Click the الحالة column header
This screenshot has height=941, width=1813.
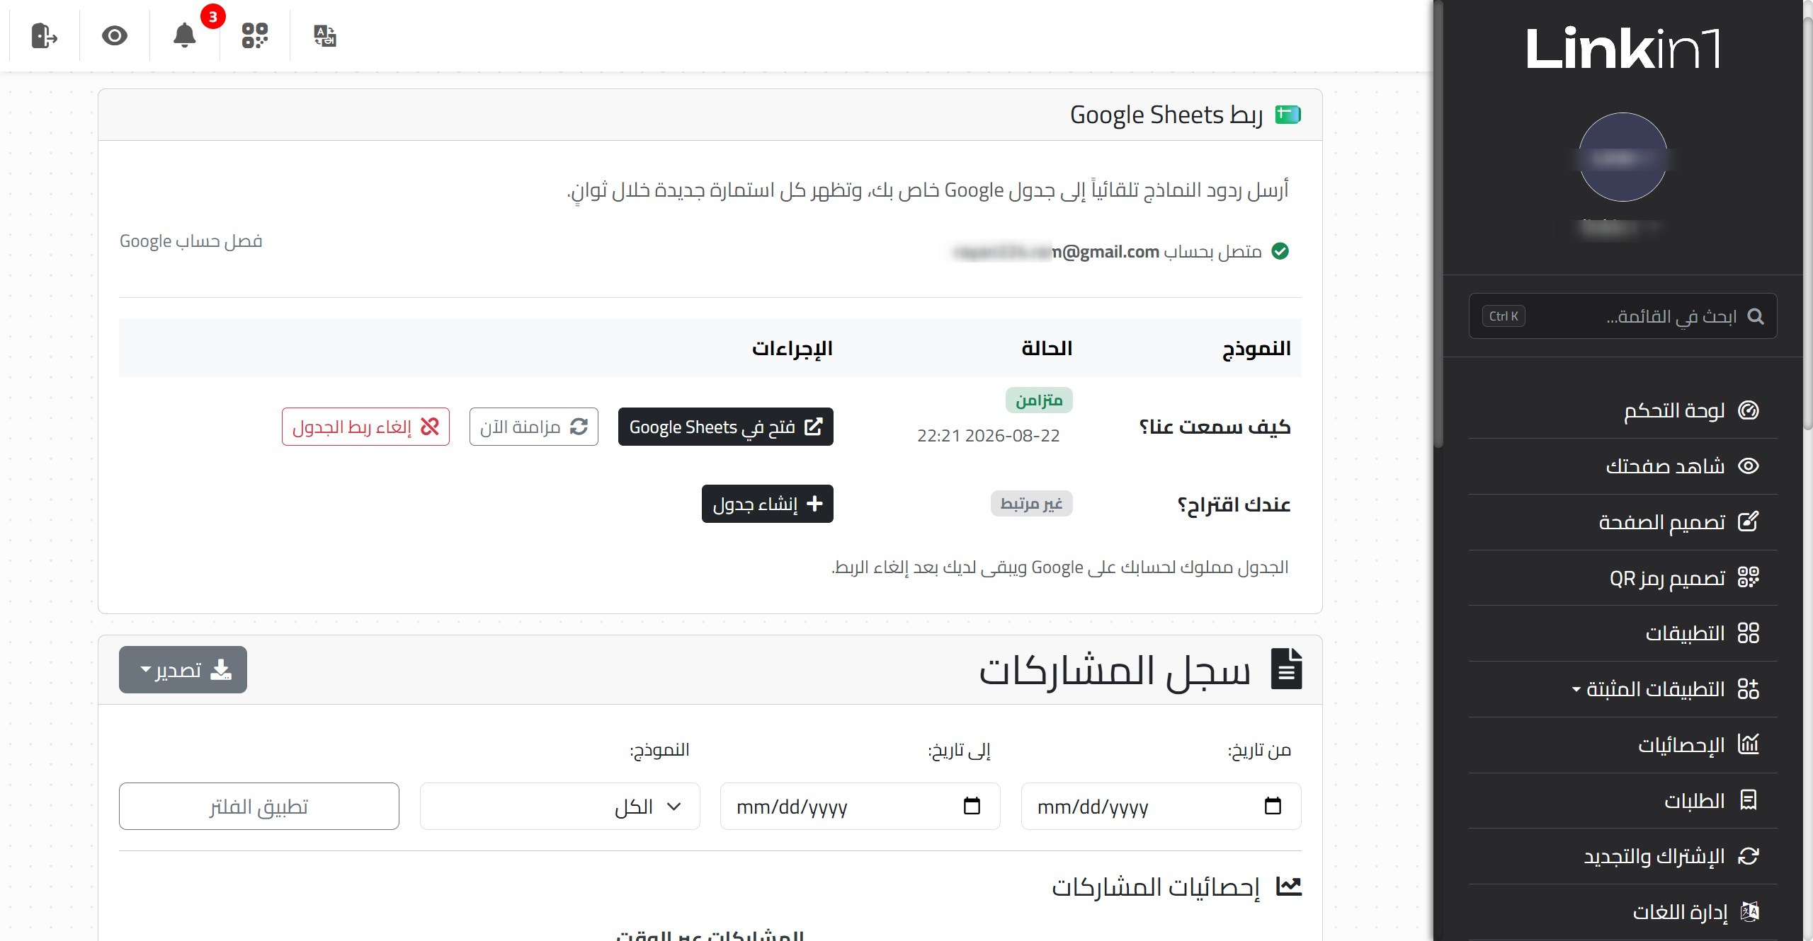pyautogui.click(x=1047, y=348)
